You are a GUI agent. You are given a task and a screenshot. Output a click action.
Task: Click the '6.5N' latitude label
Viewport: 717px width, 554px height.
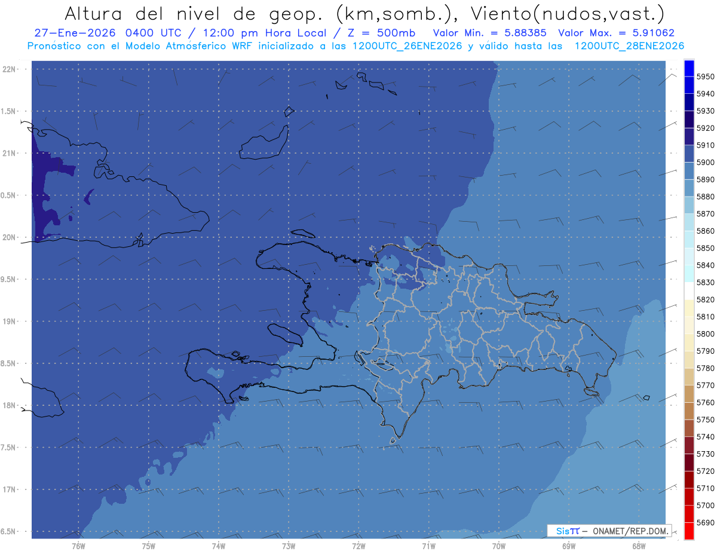tap(8, 532)
